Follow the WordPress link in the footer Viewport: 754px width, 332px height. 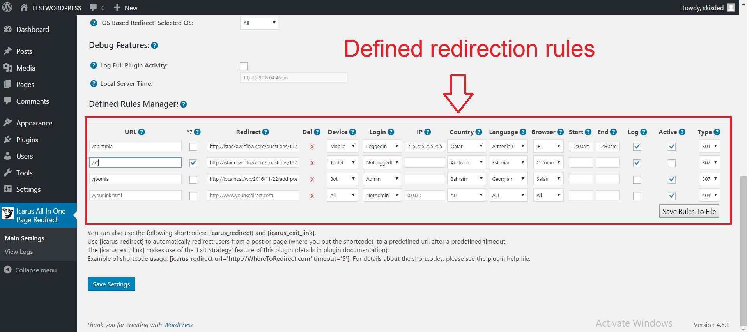pyautogui.click(x=178, y=325)
